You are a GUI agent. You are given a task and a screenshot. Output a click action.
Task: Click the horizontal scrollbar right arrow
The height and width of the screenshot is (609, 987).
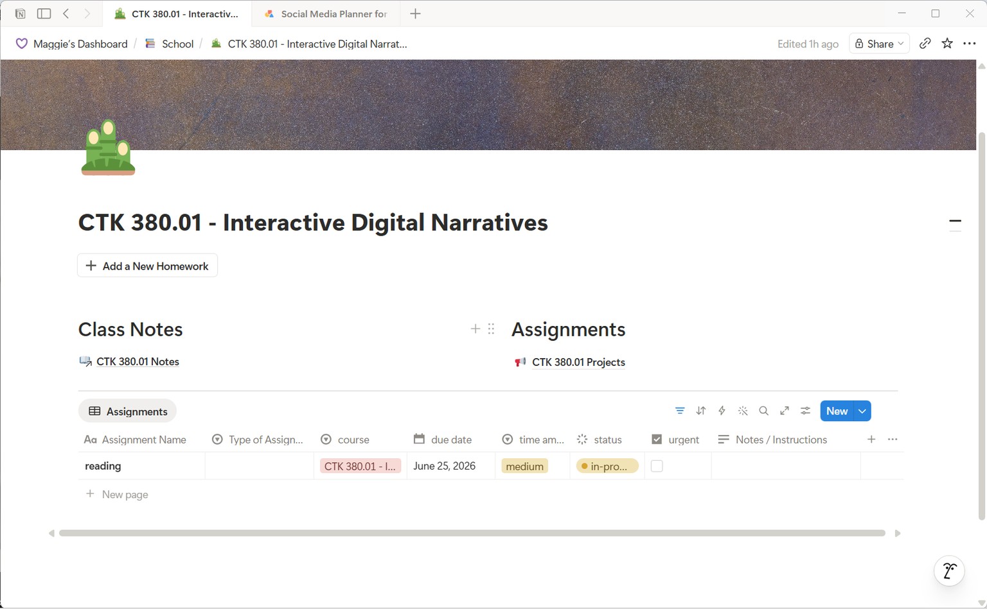pos(898,533)
